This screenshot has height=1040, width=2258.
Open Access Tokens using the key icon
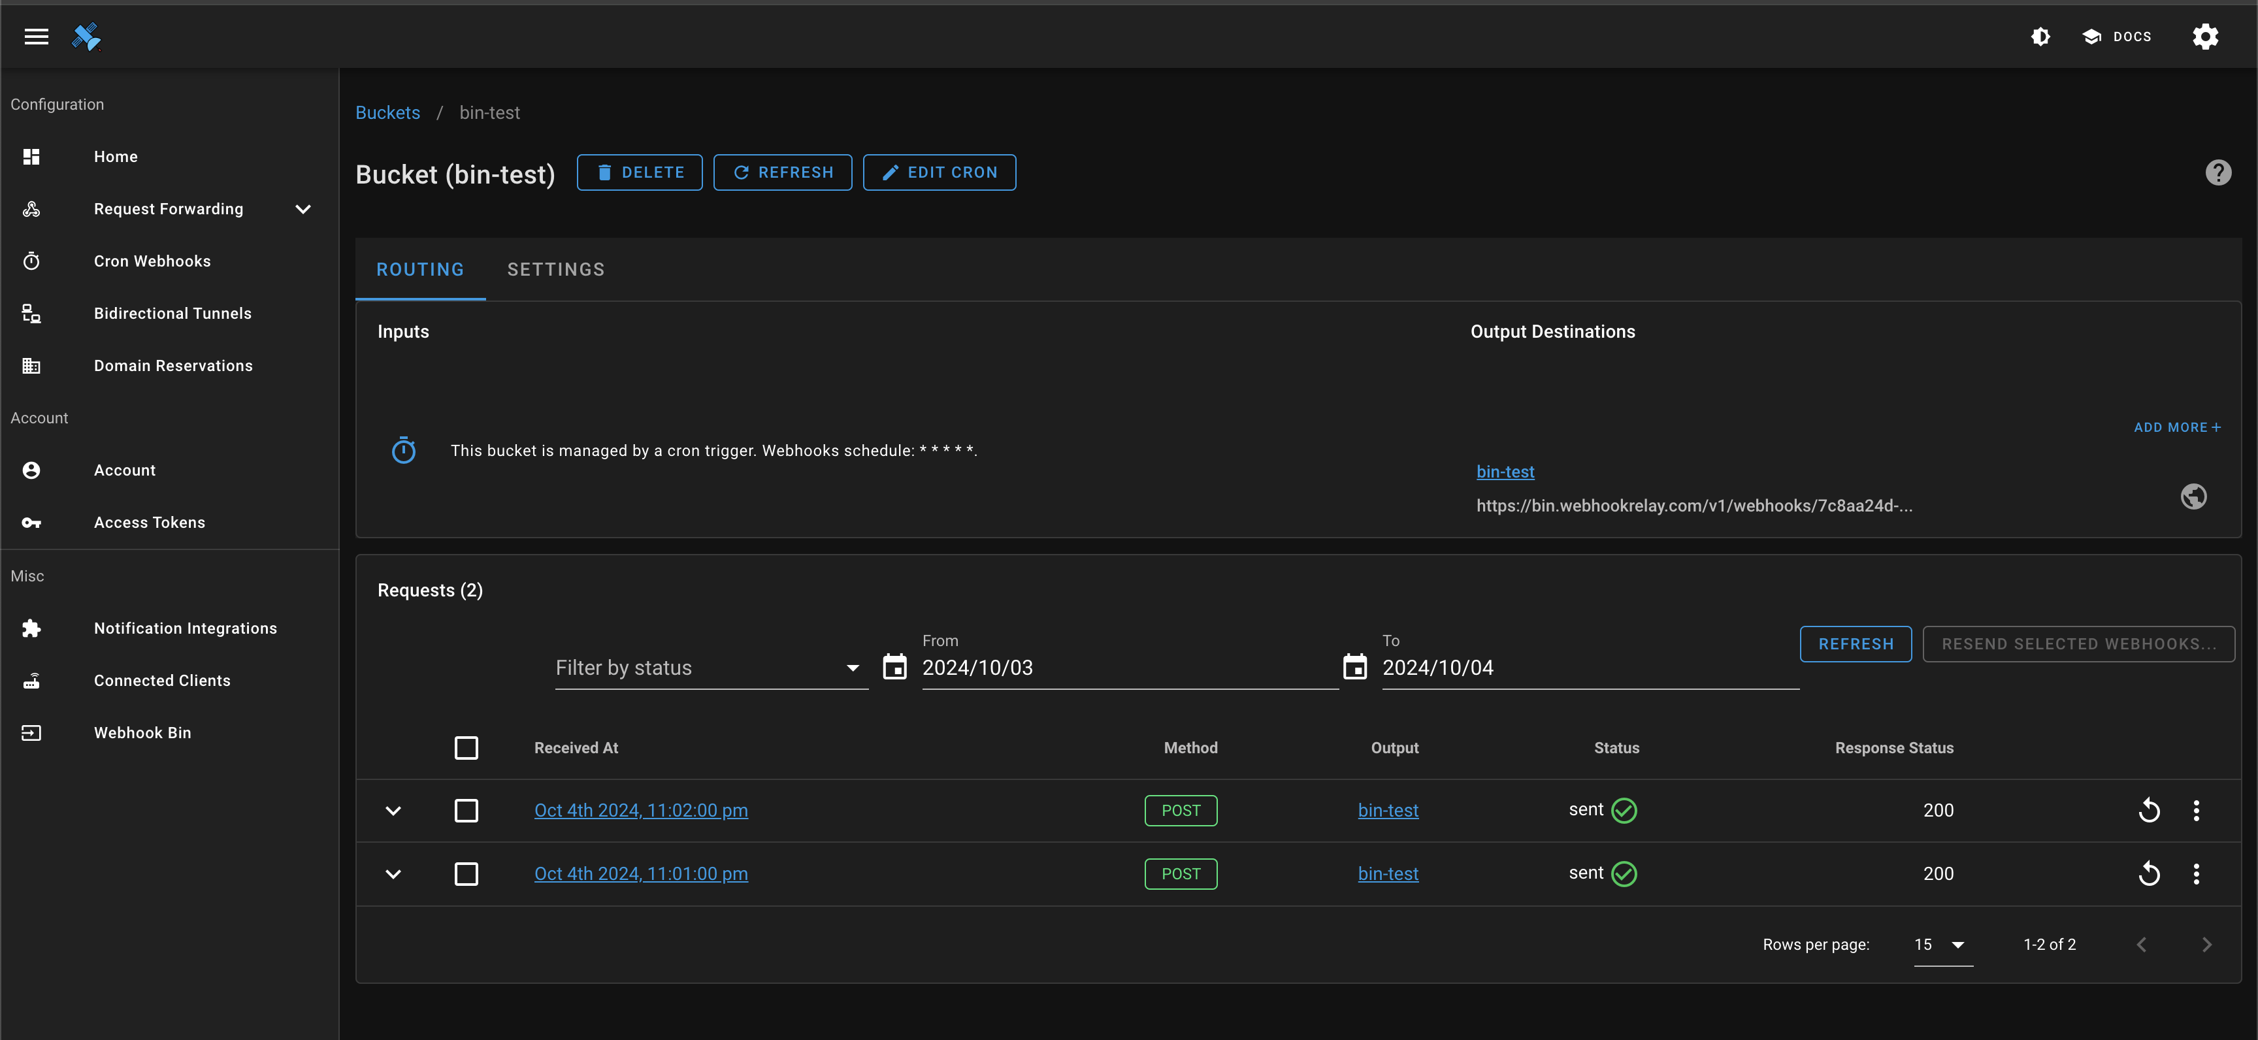[x=31, y=522]
